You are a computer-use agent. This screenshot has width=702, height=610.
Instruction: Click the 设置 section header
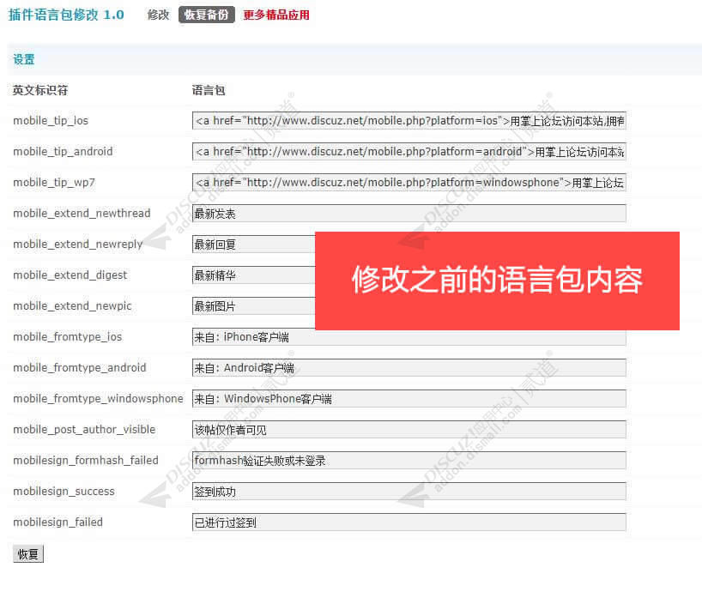coord(24,59)
